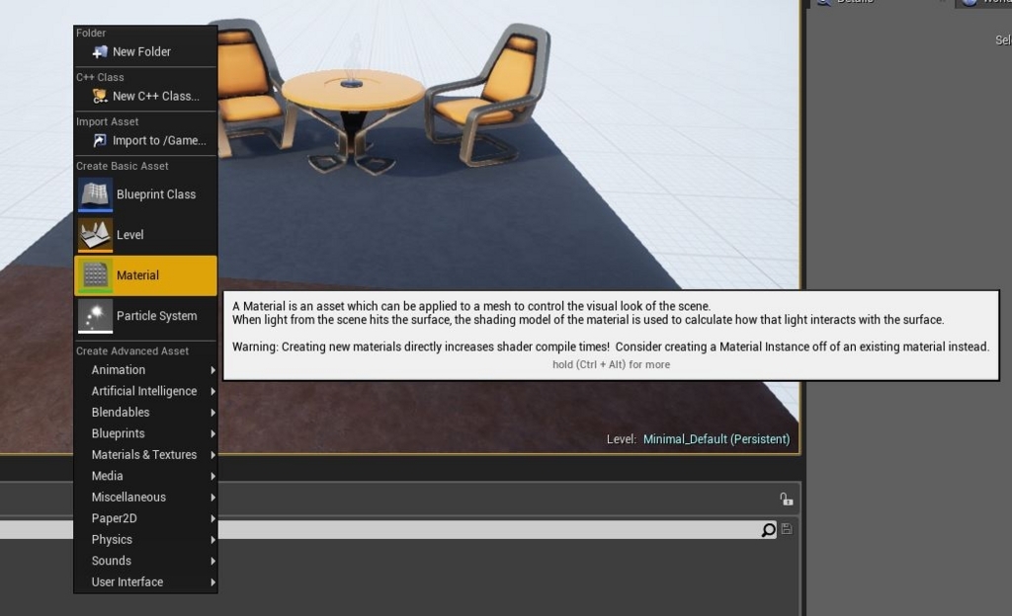Select Import to /Game... entry

tap(145, 140)
